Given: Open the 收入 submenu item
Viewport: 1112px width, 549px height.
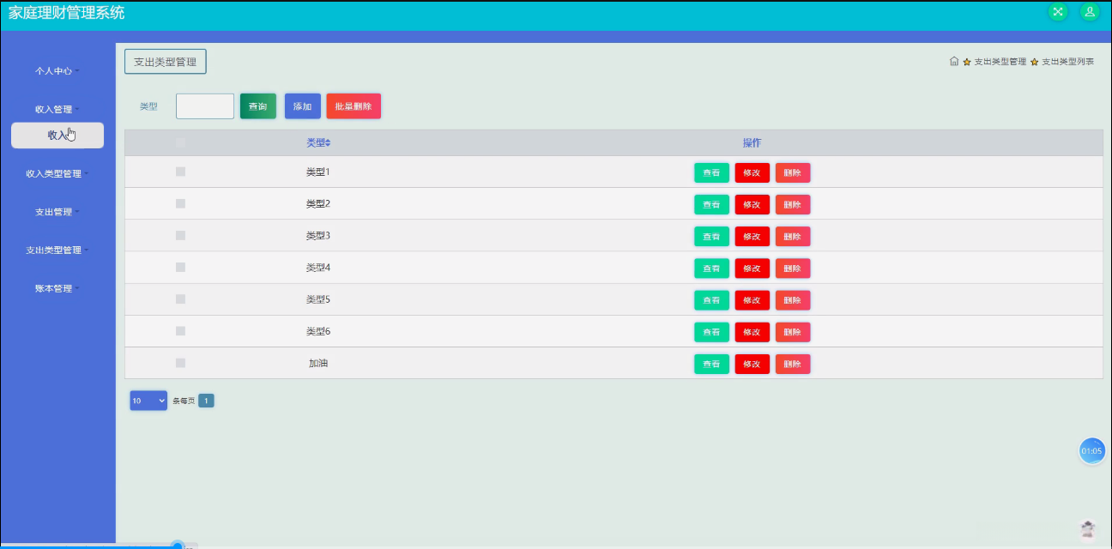Looking at the screenshot, I should point(57,135).
